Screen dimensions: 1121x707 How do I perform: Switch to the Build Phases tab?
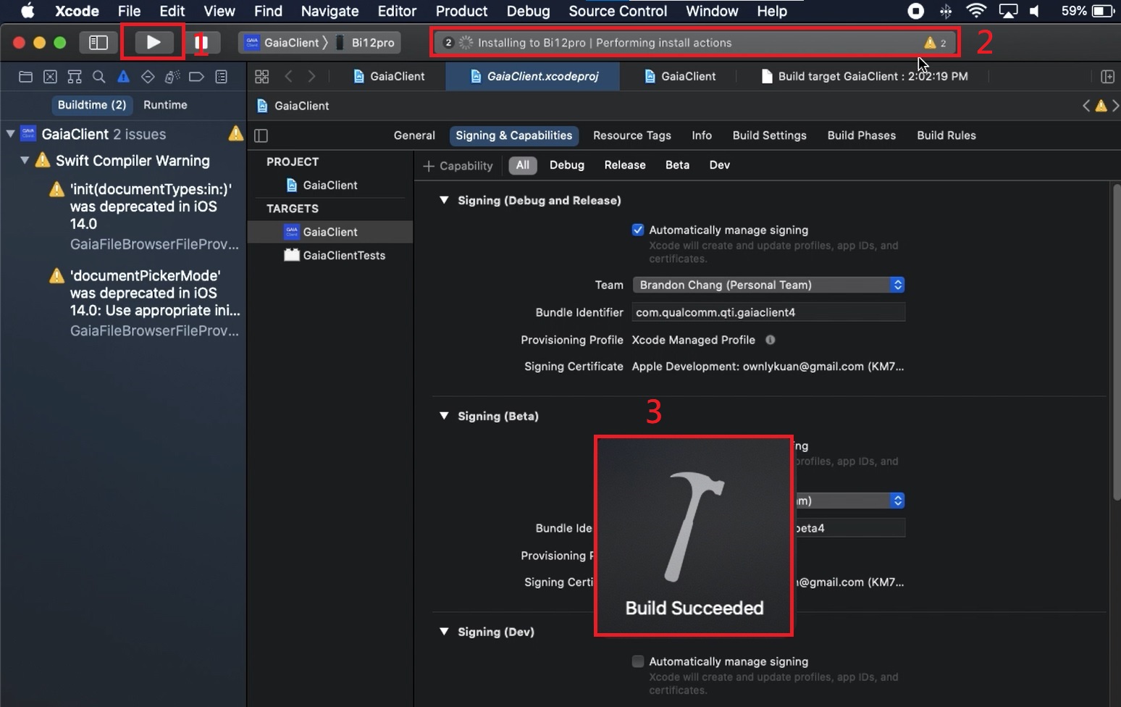pos(861,135)
